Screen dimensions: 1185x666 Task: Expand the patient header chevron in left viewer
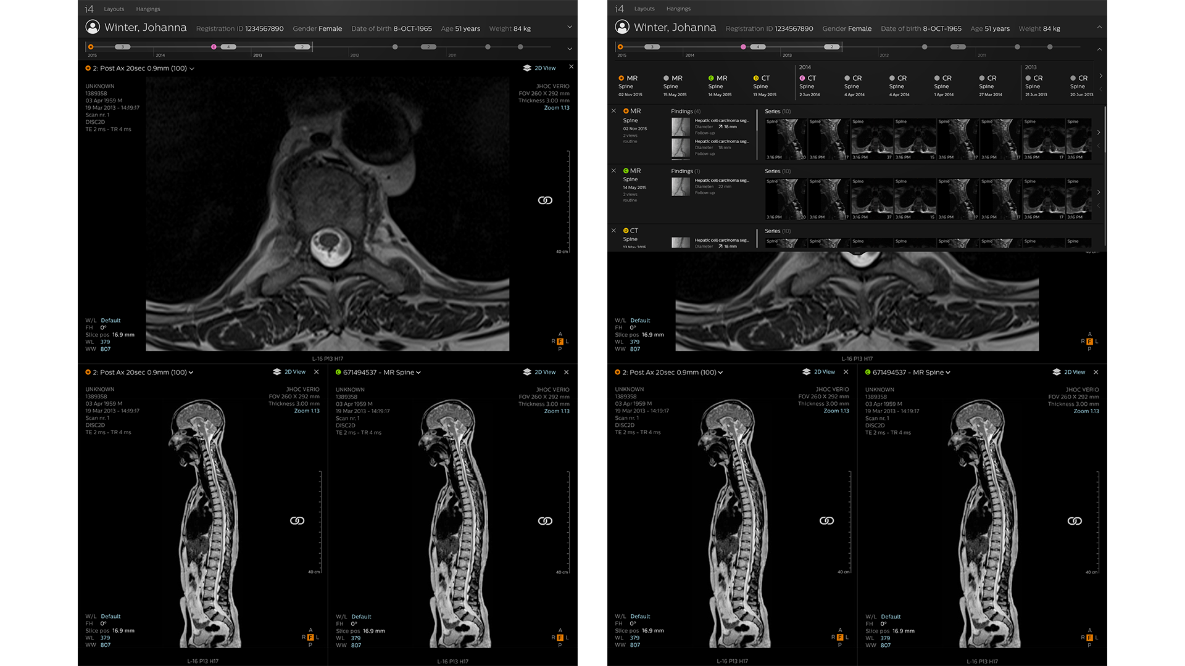[570, 27]
